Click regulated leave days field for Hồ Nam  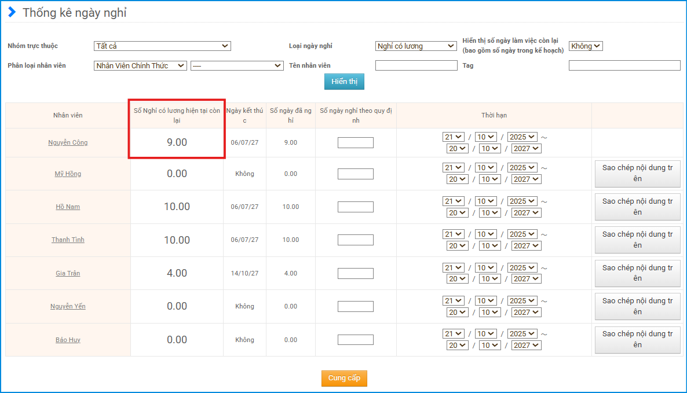(355, 207)
